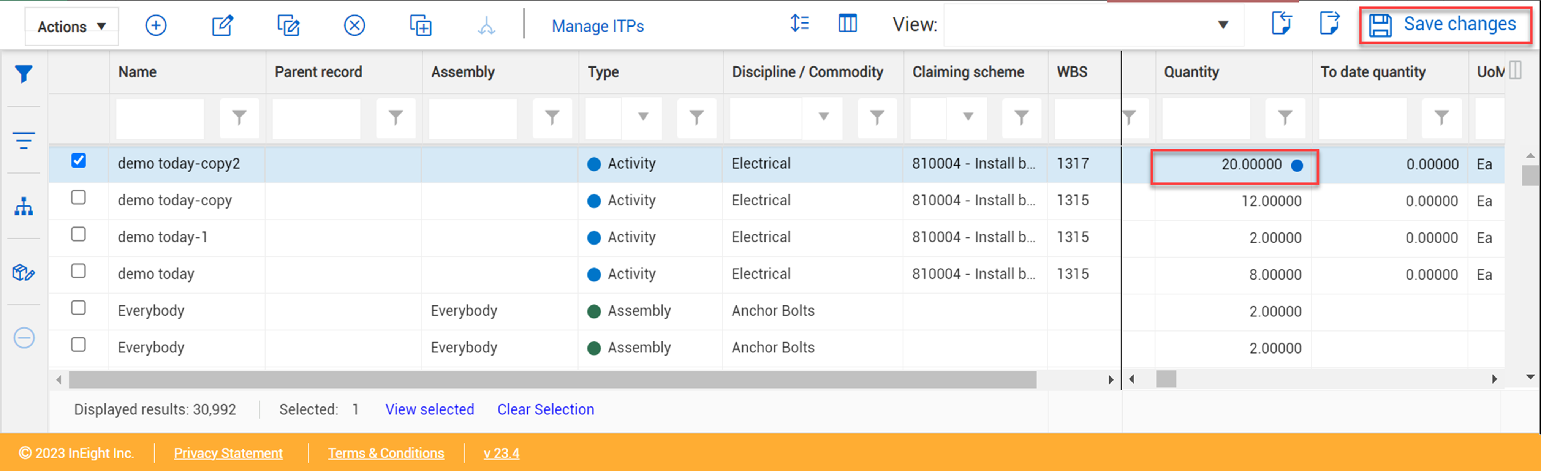Click the row height adjust icon
This screenshot has height=471, width=1541.
coord(799,24)
